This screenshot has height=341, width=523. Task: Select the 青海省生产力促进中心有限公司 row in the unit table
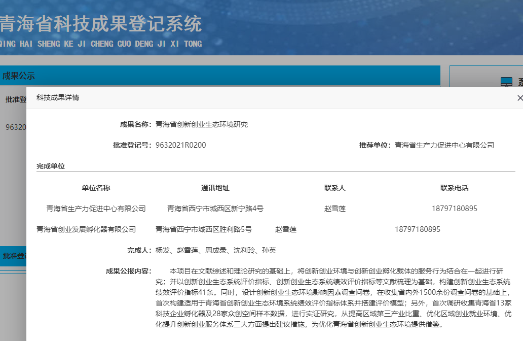pos(96,209)
